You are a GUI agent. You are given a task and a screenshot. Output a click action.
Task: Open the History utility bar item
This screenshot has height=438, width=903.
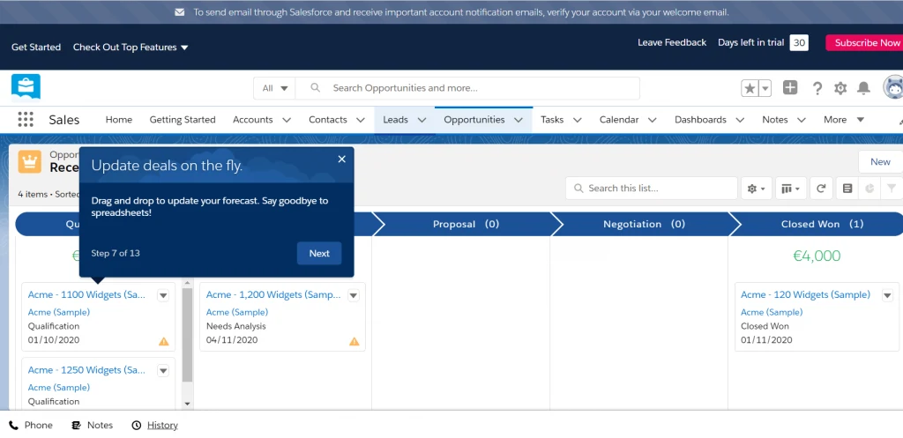pyautogui.click(x=155, y=426)
